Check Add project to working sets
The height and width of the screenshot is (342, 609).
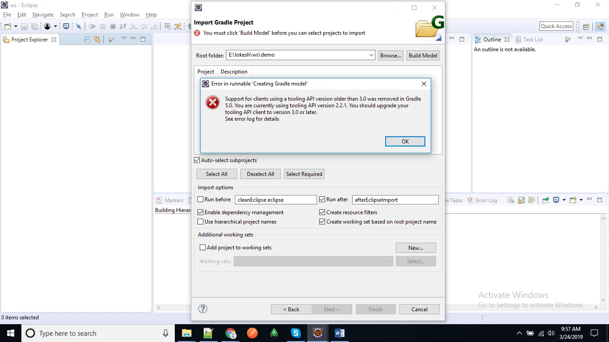click(x=203, y=248)
